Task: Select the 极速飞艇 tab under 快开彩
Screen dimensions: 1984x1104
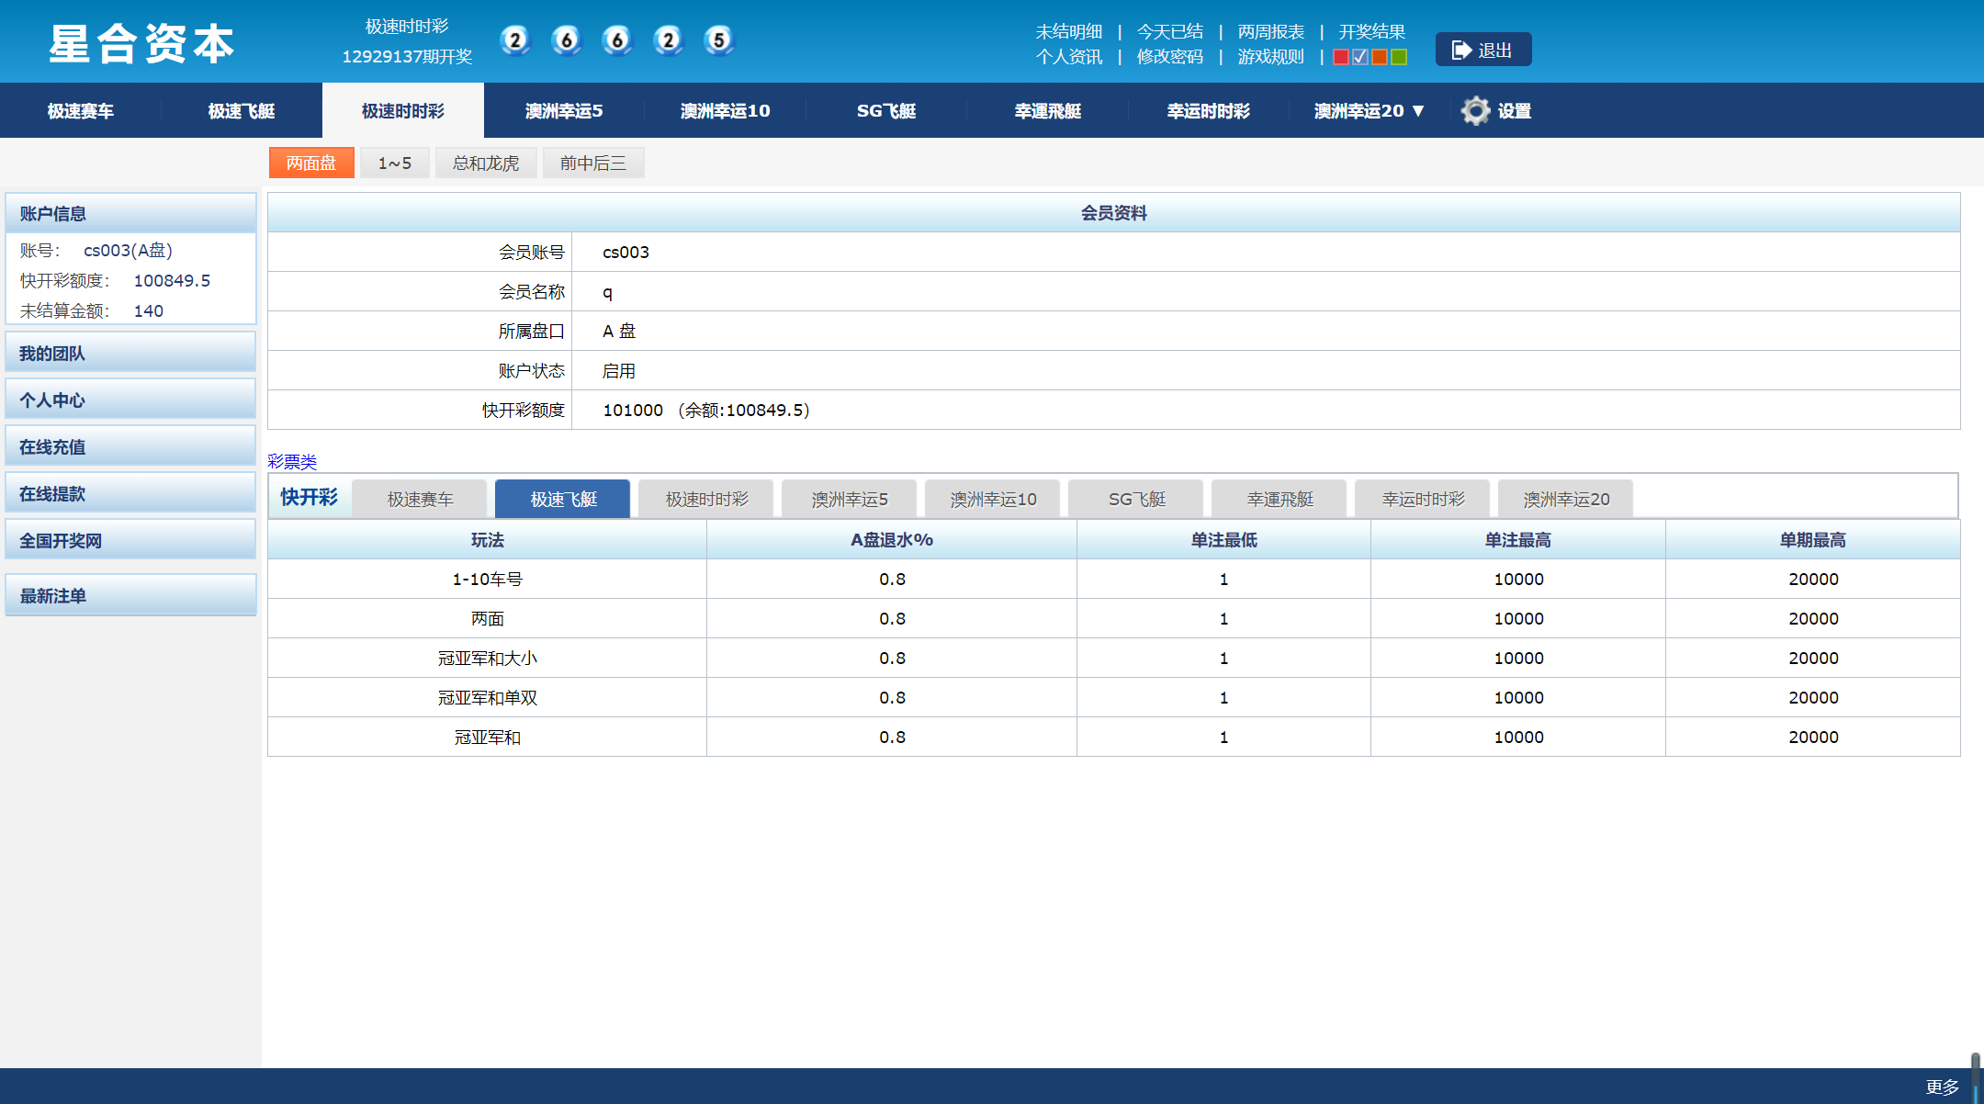Action: click(x=563, y=499)
